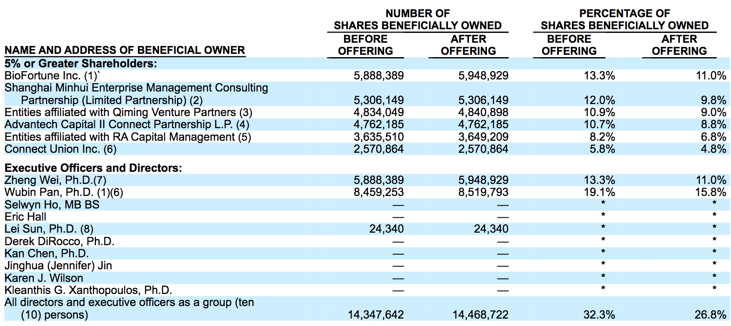Screen dimensions: 731x326
Task: Click the name 'Selwyn Ho, MB BS'
Action: click(52, 205)
